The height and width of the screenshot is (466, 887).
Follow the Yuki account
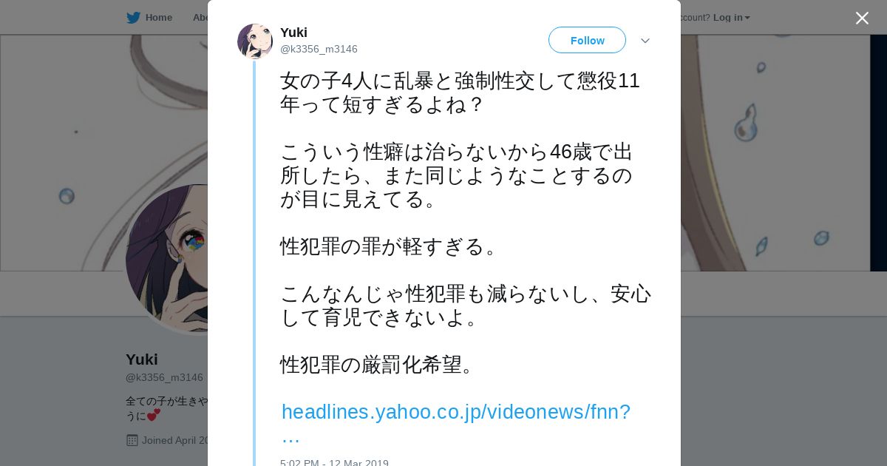tap(587, 41)
